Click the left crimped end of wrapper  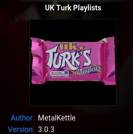37,61
